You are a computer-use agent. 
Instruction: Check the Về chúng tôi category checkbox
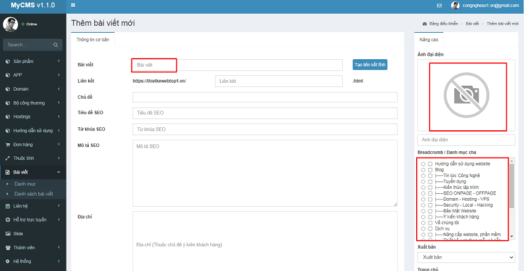tap(430, 222)
